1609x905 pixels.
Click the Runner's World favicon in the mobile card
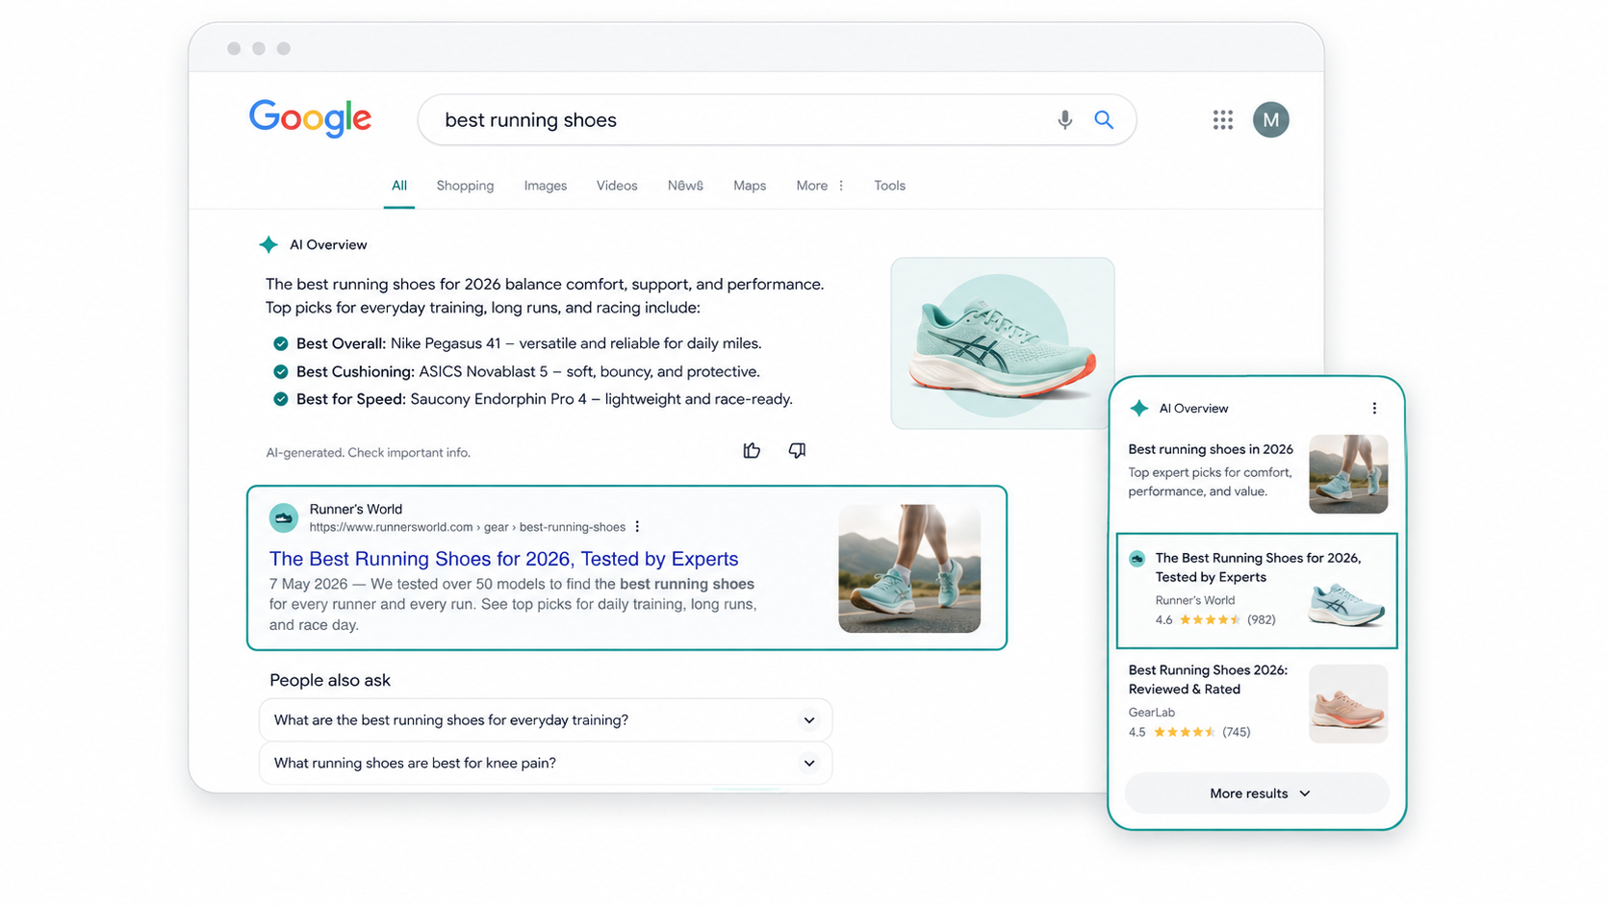(x=1137, y=559)
